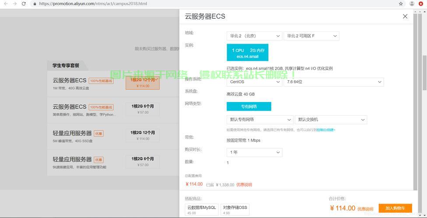The width and height of the screenshot is (427, 218).
Task: Select 轻量应用服务器 1核2G 12个月 plan
Action: pyautogui.click(x=143, y=135)
